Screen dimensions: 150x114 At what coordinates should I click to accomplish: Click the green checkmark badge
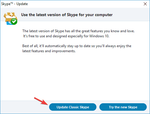[x=14, y=21]
